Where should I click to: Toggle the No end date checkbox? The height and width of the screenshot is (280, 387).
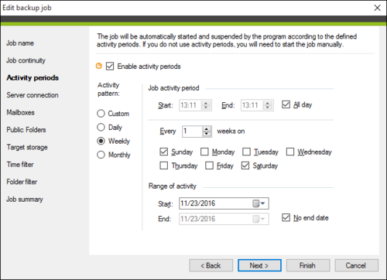(286, 217)
